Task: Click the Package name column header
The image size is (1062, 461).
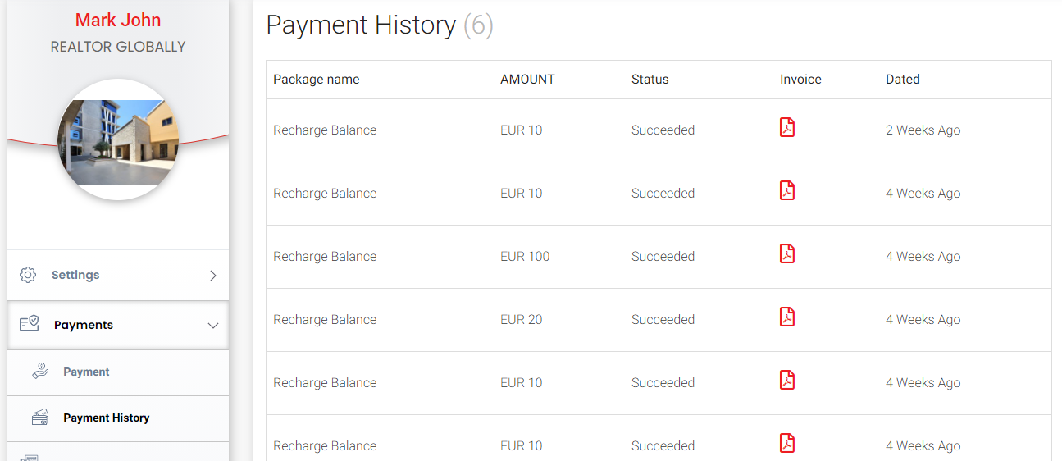Action: pos(317,80)
